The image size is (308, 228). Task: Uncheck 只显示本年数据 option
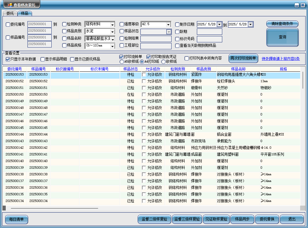[x=8, y=59]
